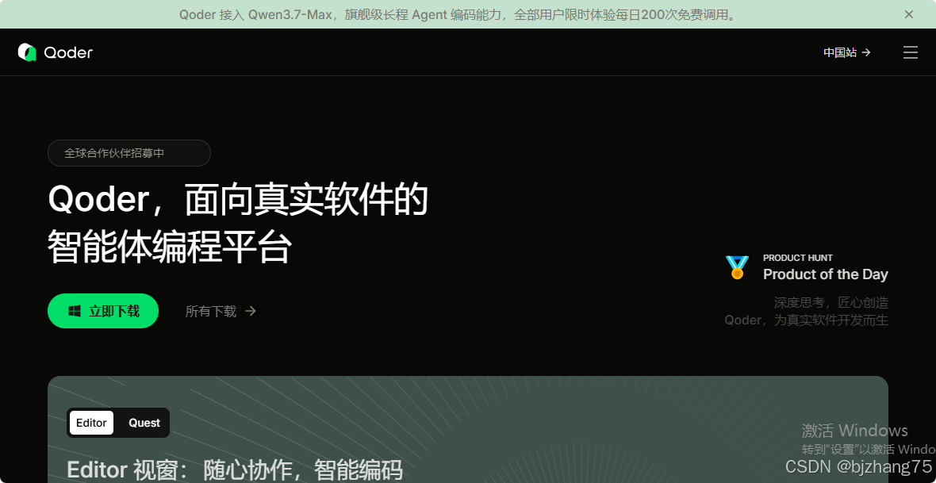Viewport: 936px width, 483px height.
Task: Select the Editor tab
Action: (91, 423)
